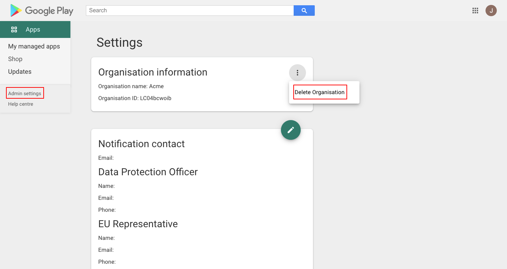Go to Shop in sidebar
Viewport: 507px width, 269px height.
[x=15, y=59]
